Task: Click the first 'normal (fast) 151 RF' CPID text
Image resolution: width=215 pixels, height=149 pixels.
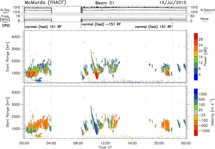Action: pos(44,27)
